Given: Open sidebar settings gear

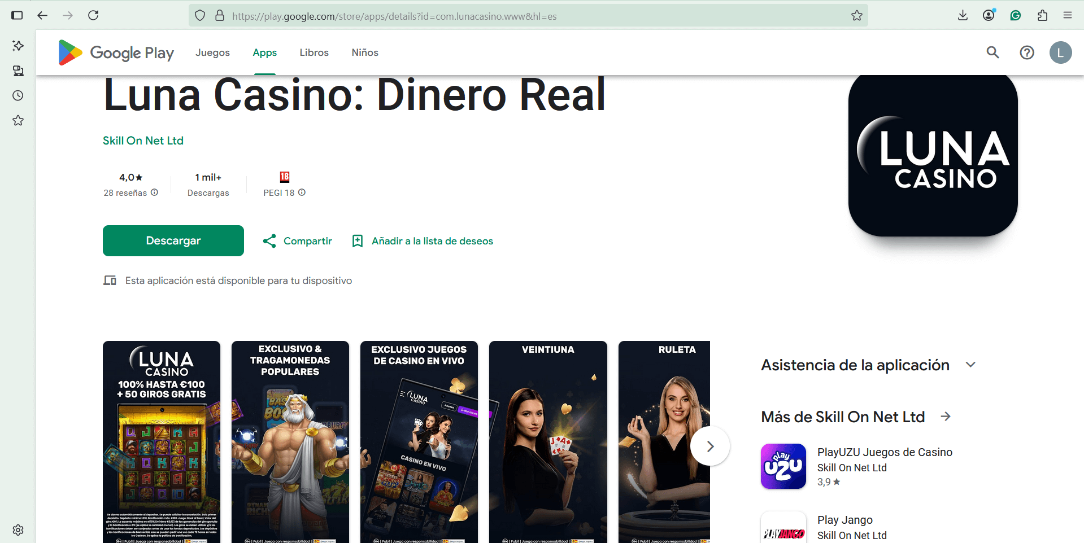Looking at the screenshot, I should [18, 530].
